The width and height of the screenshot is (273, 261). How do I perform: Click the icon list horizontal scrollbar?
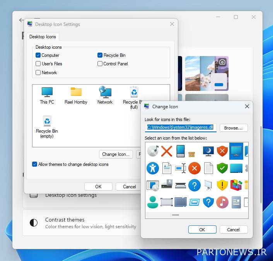(176, 215)
